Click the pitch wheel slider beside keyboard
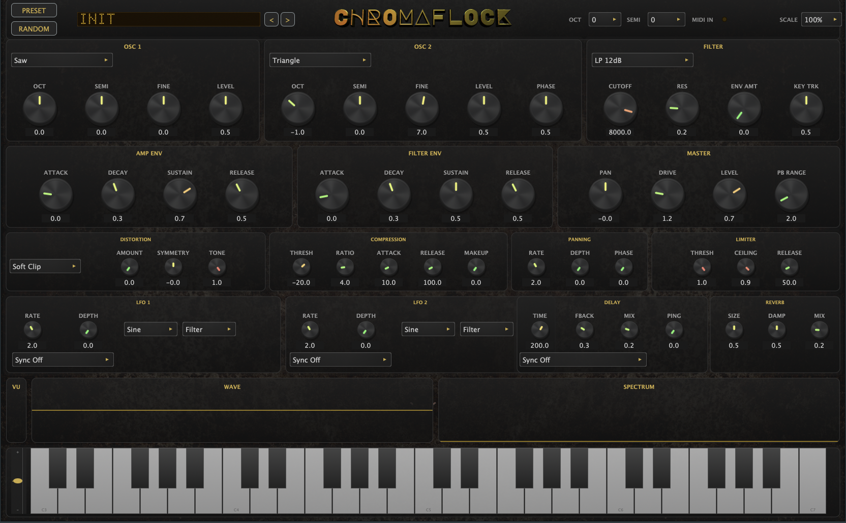 point(18,481)
